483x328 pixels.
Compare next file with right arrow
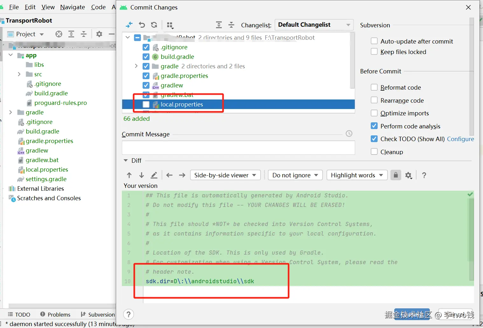tap(182, 175)
